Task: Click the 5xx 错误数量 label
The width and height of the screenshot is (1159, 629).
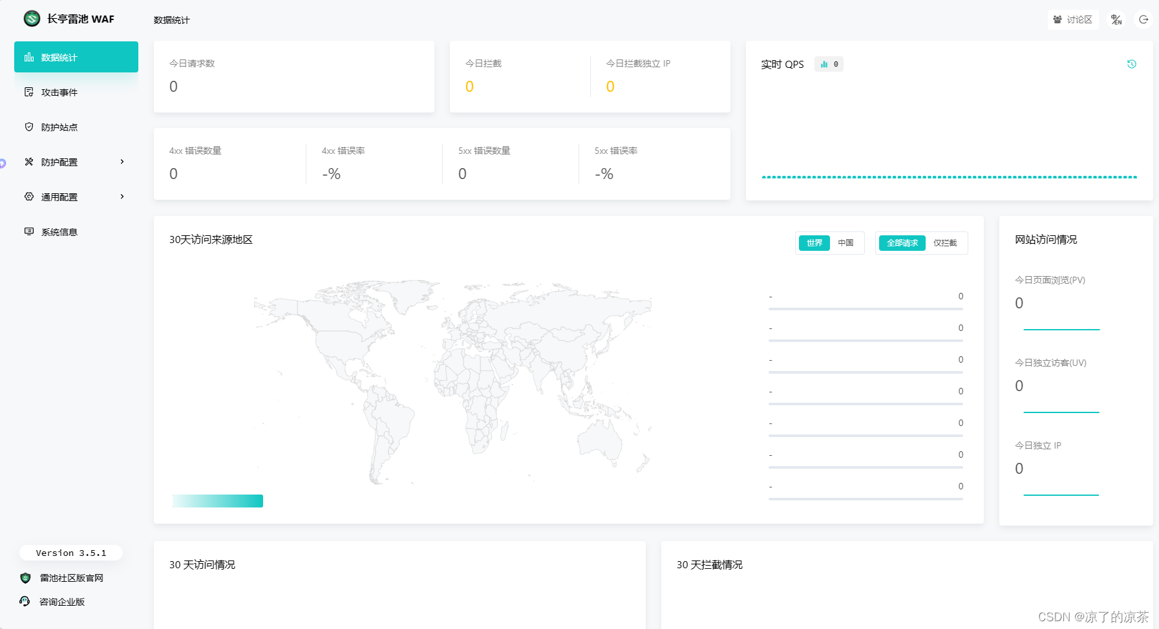Action: tap(484, 151)
